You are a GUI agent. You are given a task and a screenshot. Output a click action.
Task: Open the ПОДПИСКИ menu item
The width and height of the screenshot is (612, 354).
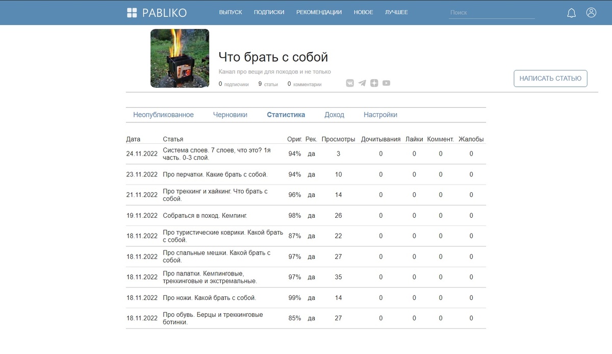coord(269,12)
